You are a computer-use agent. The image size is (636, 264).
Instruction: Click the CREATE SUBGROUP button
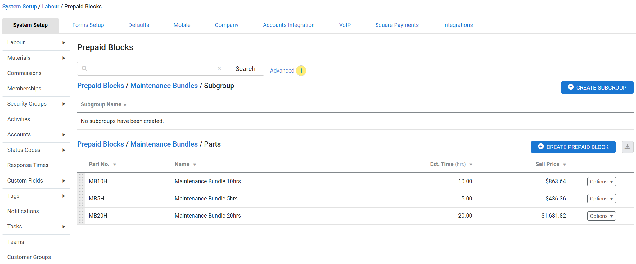click(x=597, y=87)
